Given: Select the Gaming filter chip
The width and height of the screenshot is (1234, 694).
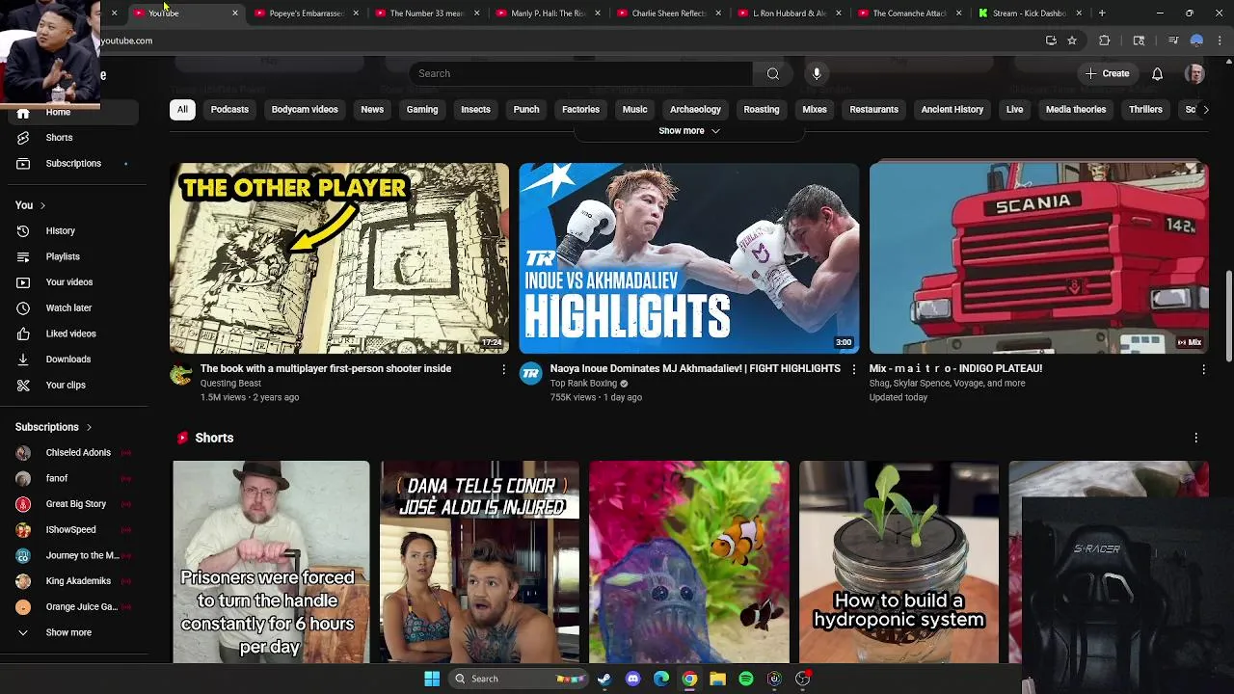Looking at the screenshot, I should (422, 110).
